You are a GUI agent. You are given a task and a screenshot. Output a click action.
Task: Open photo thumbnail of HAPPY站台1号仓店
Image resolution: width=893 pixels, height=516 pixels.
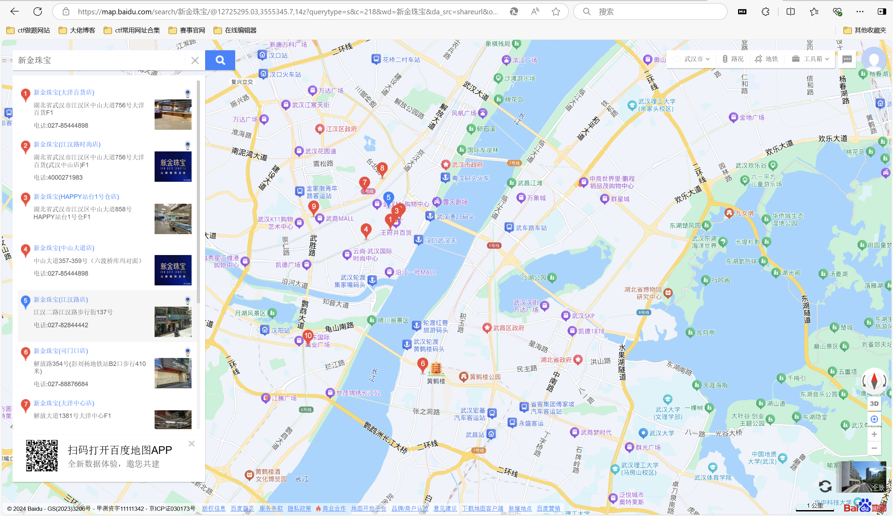(173, 219)
